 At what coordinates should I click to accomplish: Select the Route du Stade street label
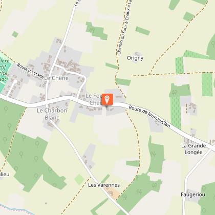click(30, 71)
